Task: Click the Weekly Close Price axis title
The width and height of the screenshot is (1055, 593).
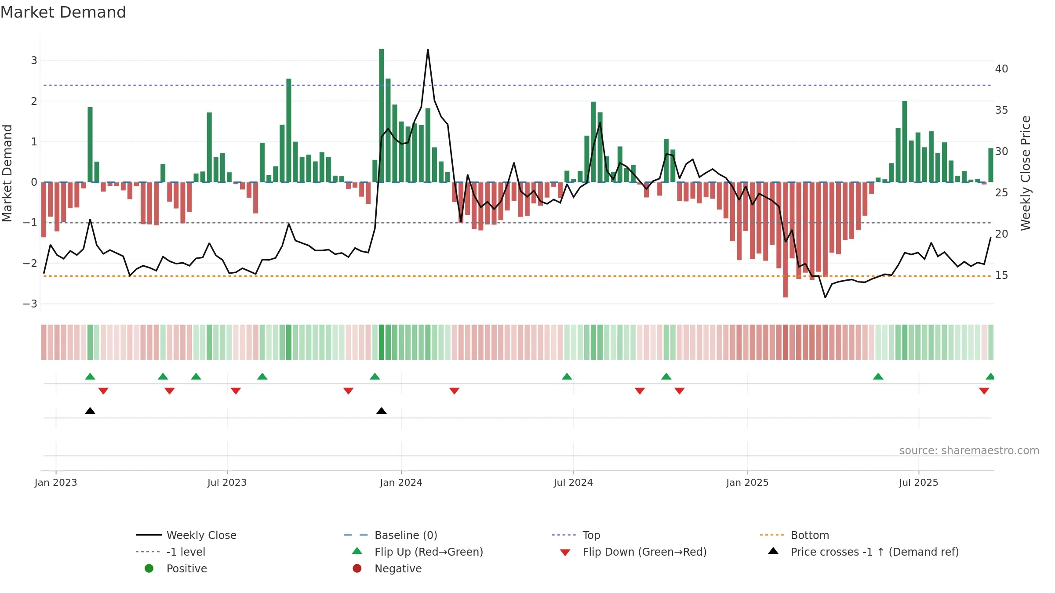Action: 1026,173
